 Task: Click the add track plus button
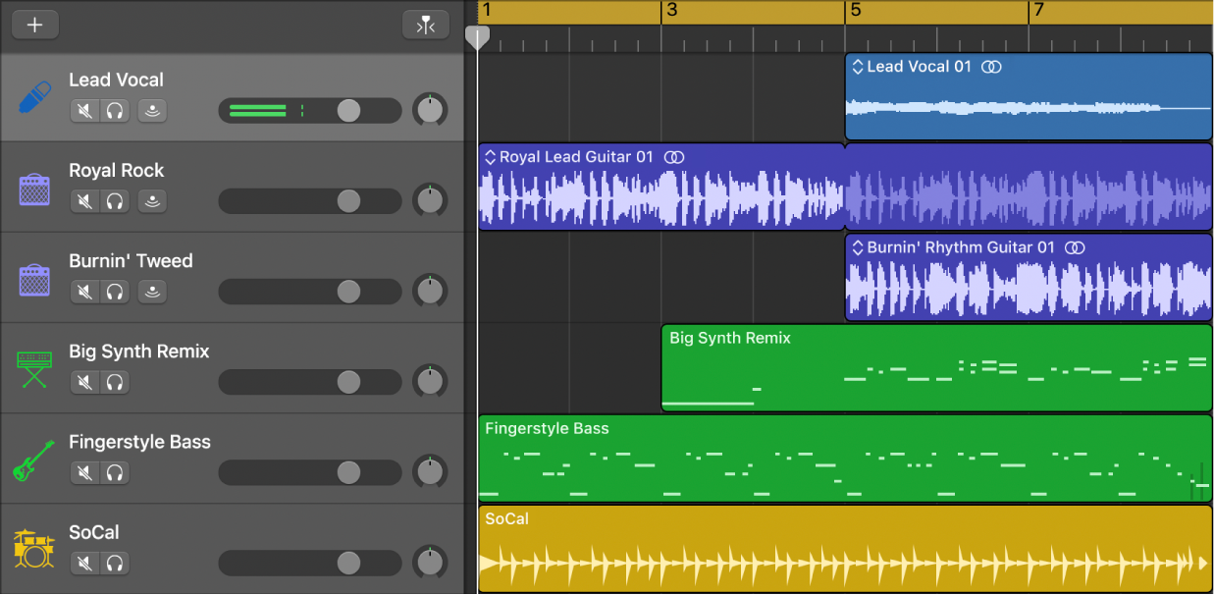coord(35,26)
